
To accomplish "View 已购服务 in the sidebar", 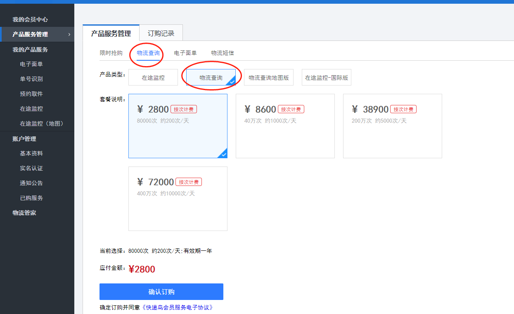I will click(31, 198).
